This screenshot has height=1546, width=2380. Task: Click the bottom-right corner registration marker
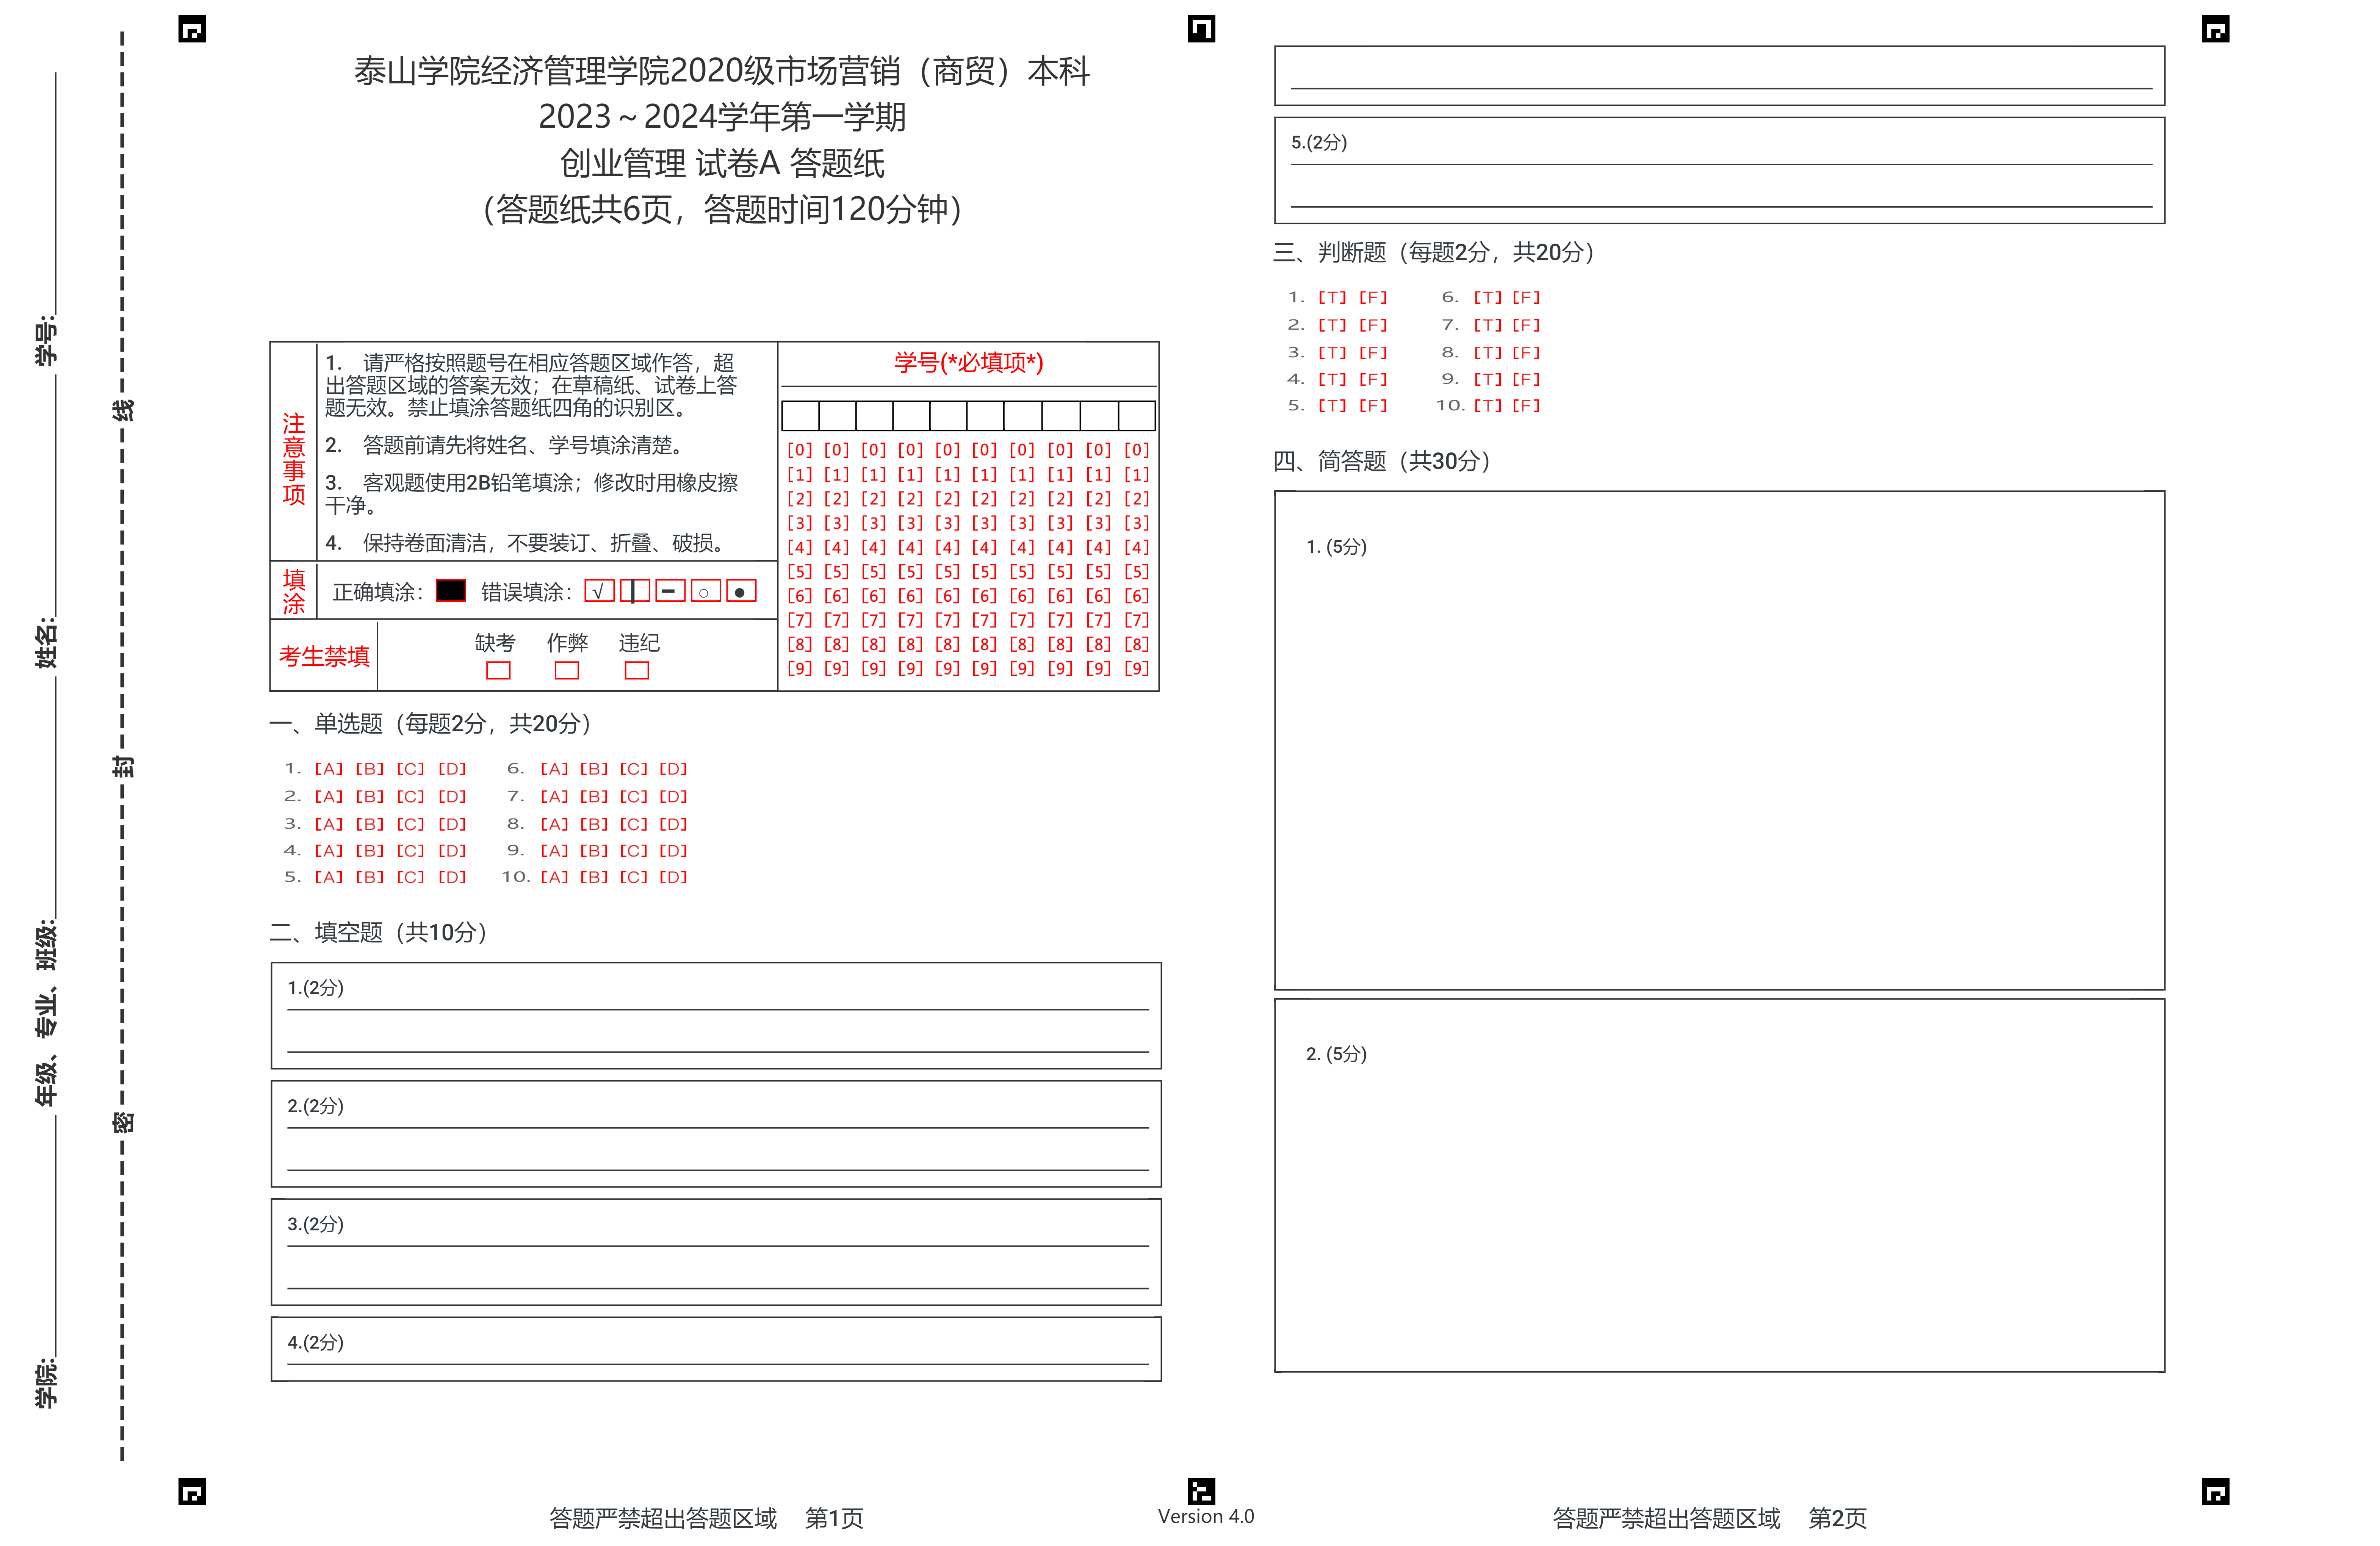pyautogui.click(x=2215, y=1491)
